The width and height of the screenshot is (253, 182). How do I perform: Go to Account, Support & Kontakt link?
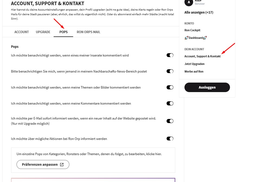tap(202, 57)
